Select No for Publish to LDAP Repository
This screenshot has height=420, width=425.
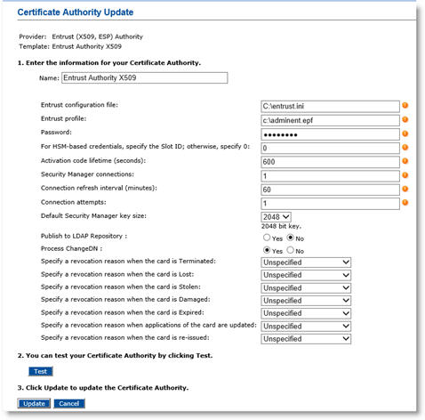point(291,238)
